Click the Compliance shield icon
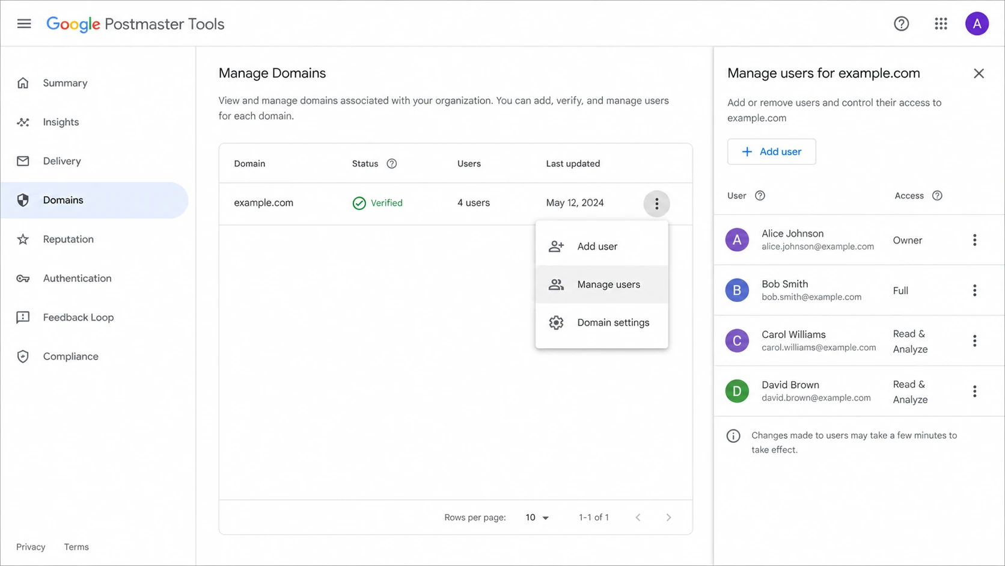The height and width of the screenshot is (566, 1005). coord(23,357)
